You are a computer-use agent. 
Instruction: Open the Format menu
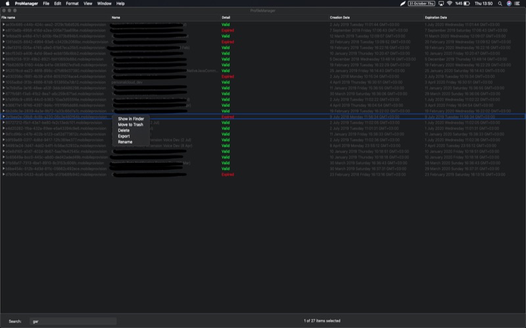coord(72,3)
